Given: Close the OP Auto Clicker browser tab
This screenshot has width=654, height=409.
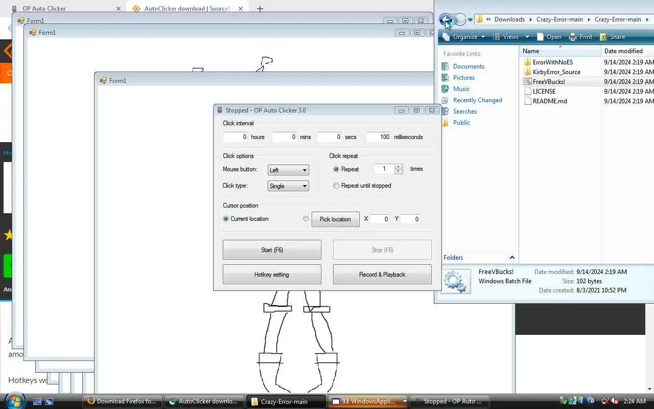Looking at the screenshot, I should [x=119, y=9].
